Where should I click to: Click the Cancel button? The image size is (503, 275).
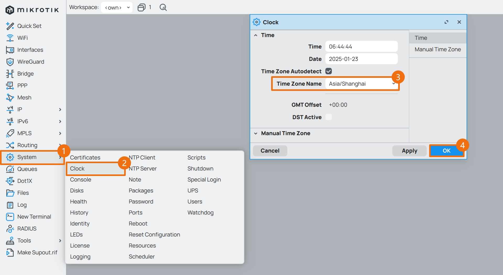[x=270, y=151]
